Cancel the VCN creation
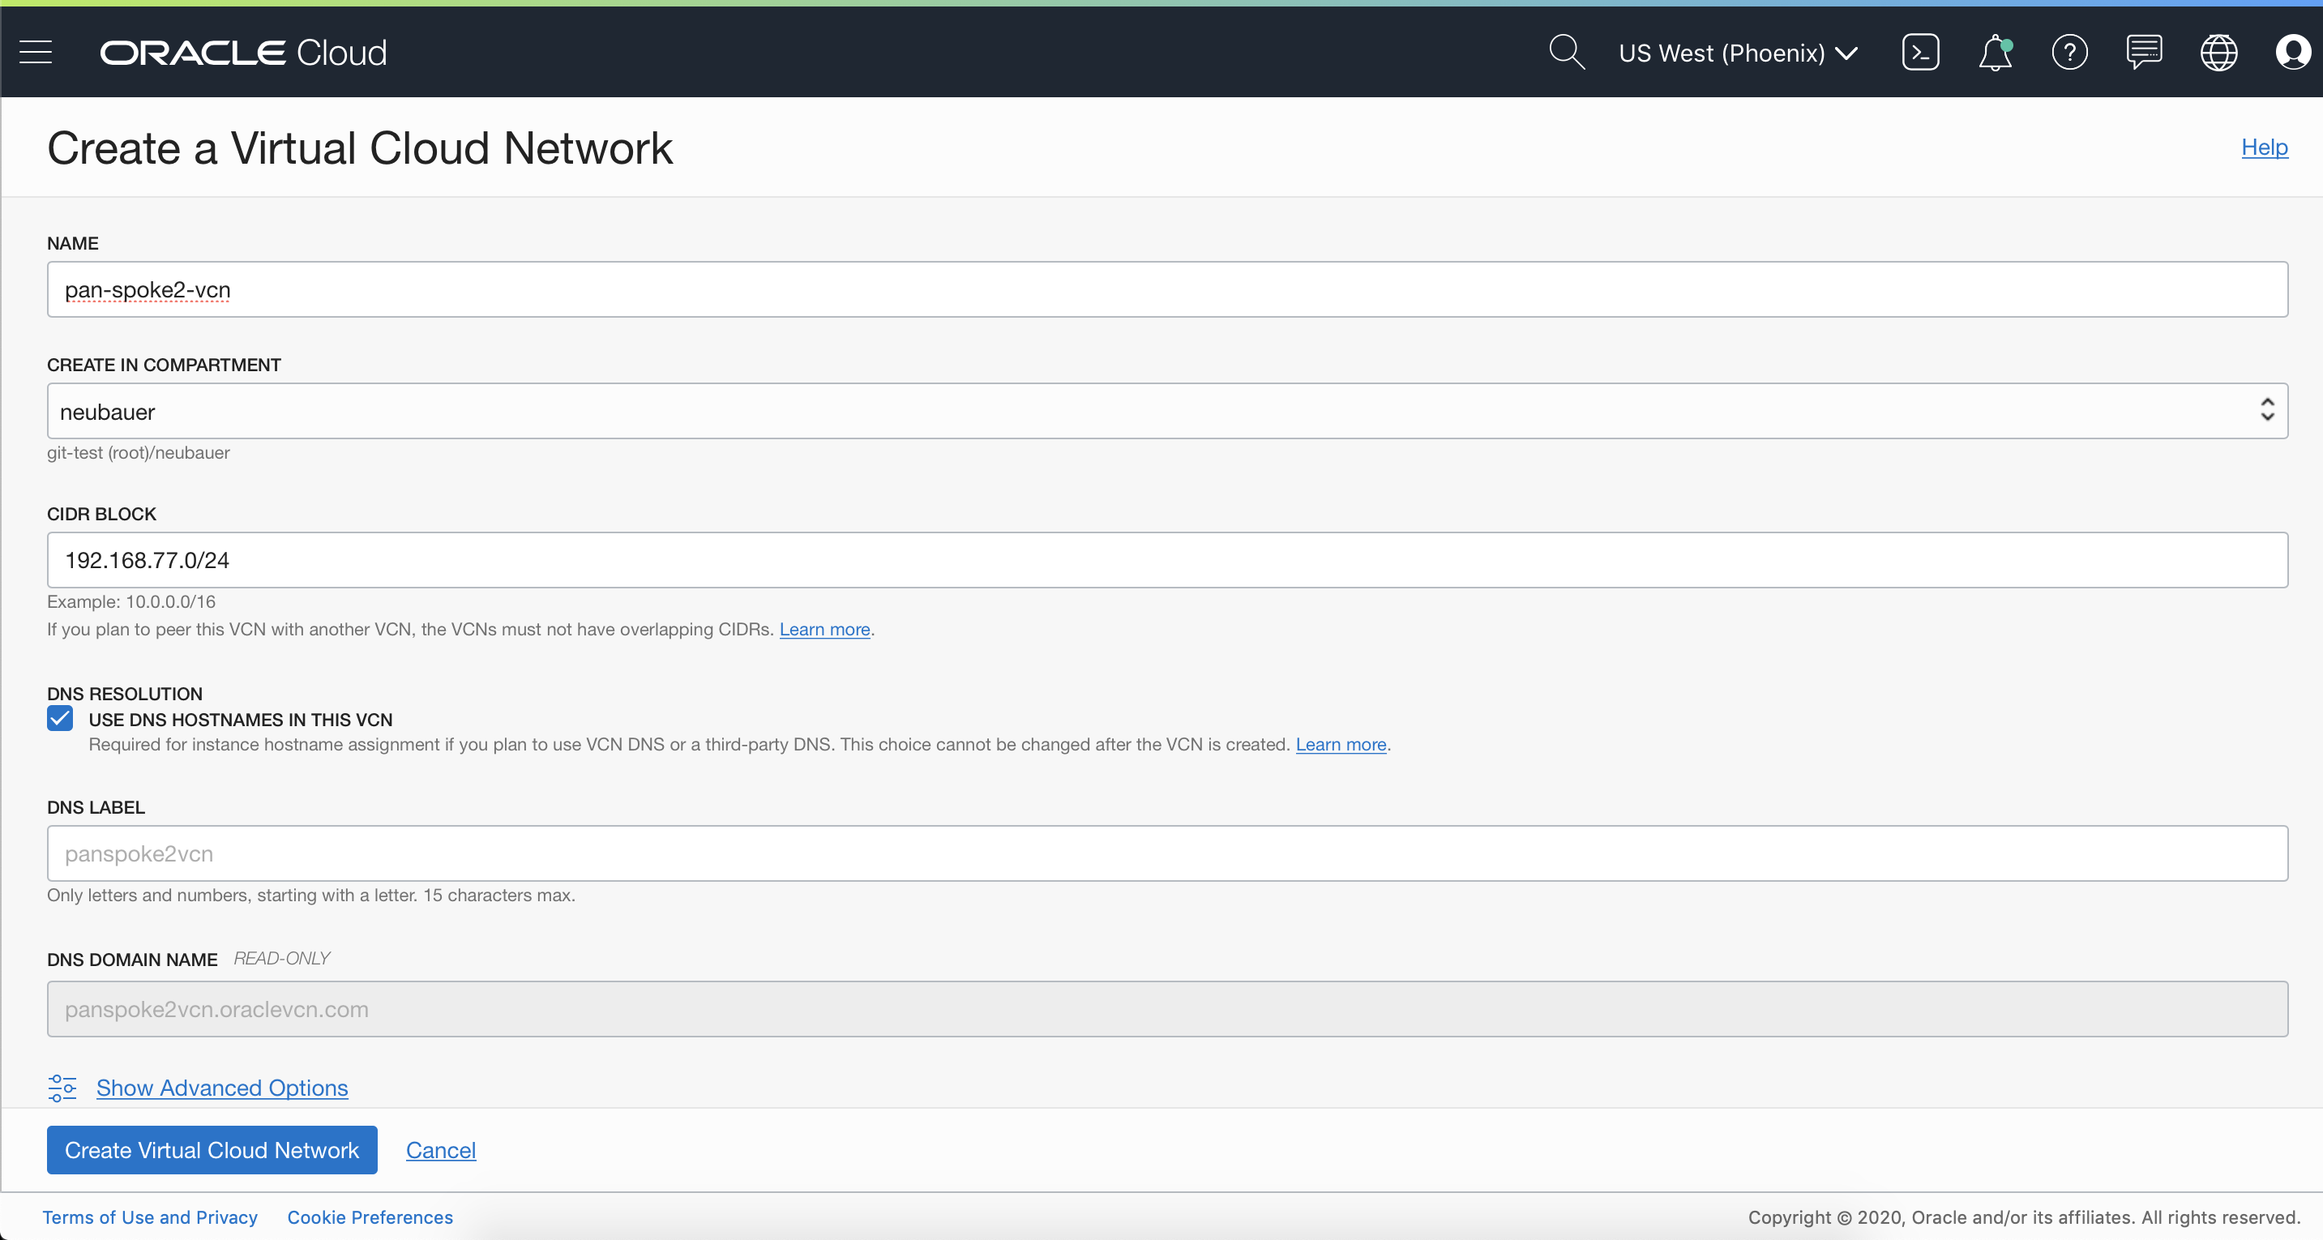Screen dimensions: 2323x1240 [x=440, y=1150]
